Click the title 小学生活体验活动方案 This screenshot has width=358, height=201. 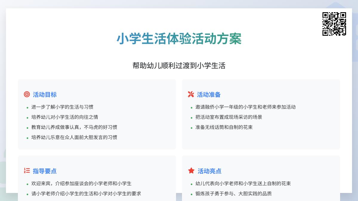179,39
